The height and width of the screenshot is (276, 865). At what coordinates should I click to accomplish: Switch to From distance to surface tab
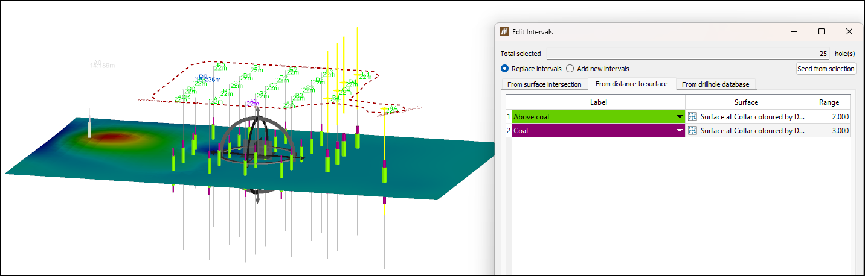(631, 84)
